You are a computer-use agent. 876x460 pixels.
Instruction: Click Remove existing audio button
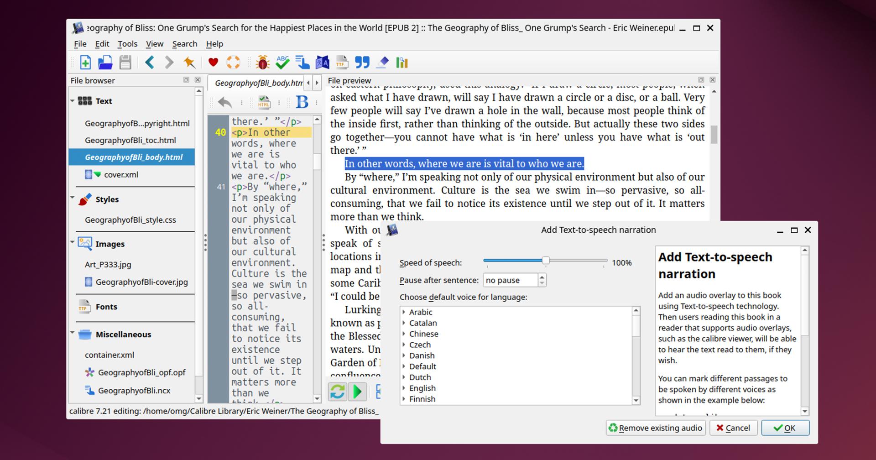(655, 428)
